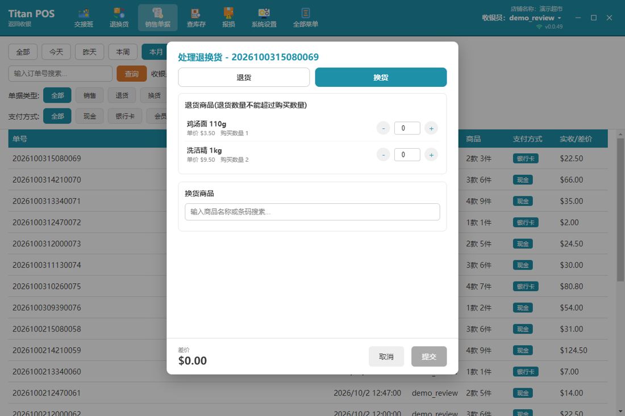Open the 退换货 returns icon
625x416 pixels.
(x=119, y=18)
